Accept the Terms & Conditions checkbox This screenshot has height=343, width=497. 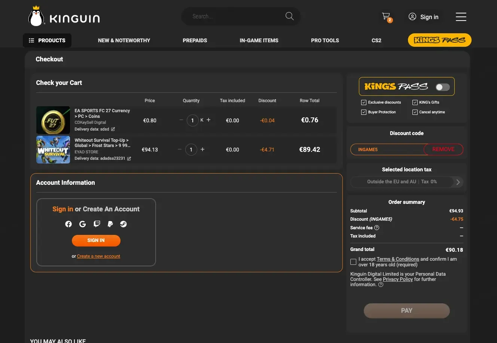click(x=353, y=262)
